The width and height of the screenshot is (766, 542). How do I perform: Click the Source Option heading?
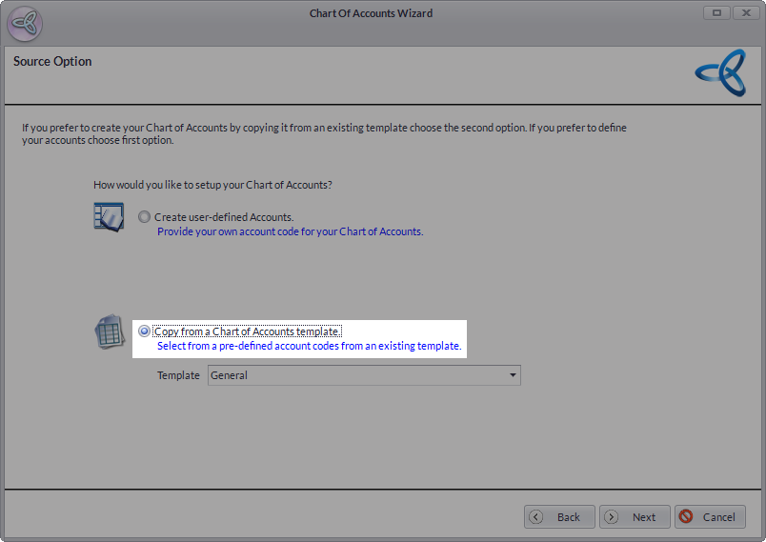pyautogui.click(x=52, y=62)
